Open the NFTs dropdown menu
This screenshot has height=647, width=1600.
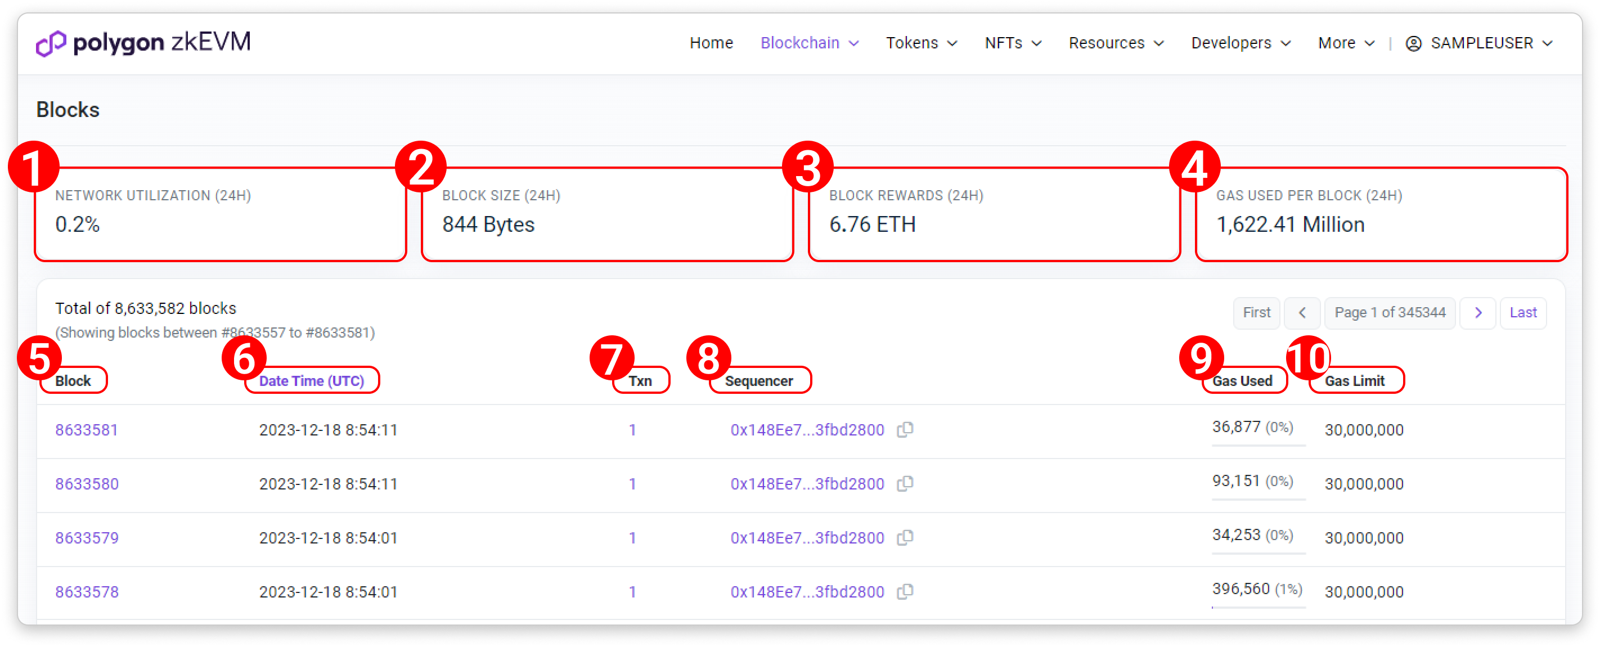(x=1013, y=43)
